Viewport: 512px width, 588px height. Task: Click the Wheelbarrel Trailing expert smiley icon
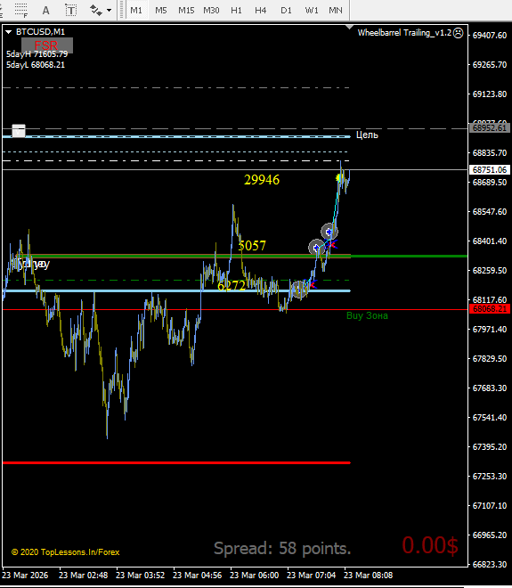coord(458,33)
